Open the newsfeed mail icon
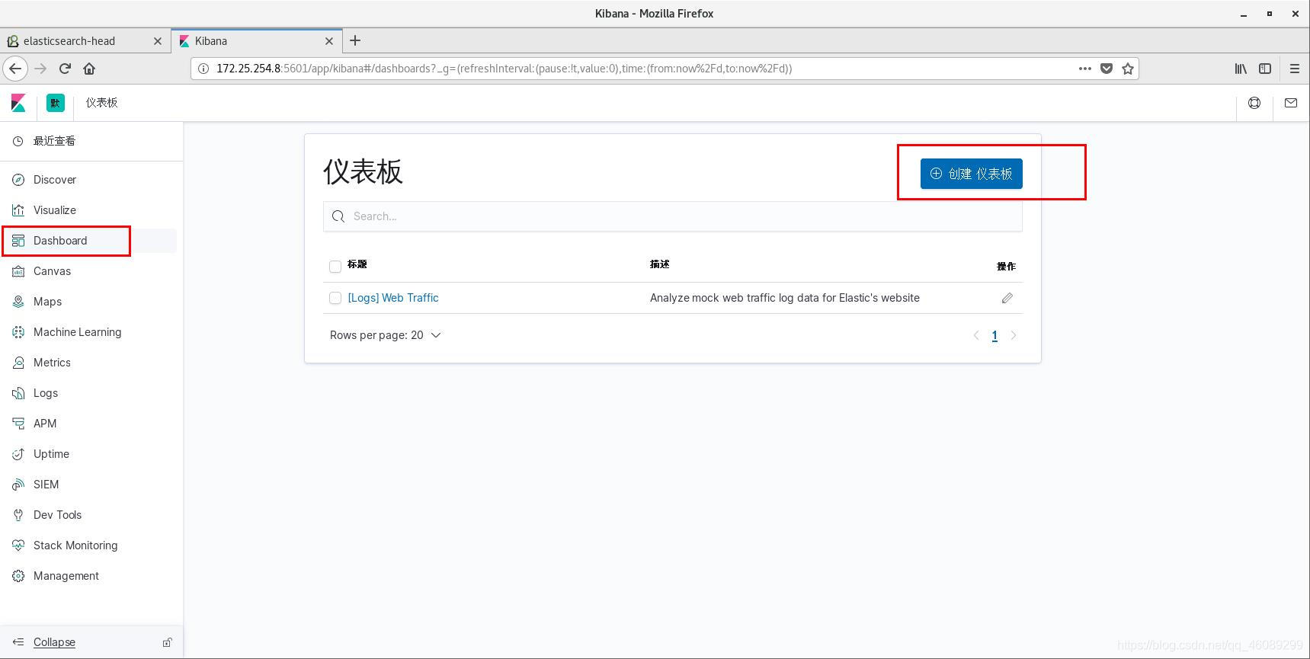 [x=1291, y=103]
